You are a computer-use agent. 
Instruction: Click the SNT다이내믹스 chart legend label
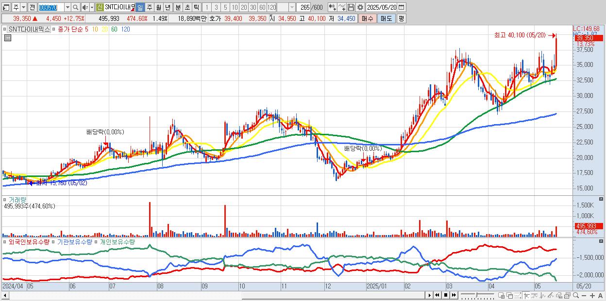(29, 29)
